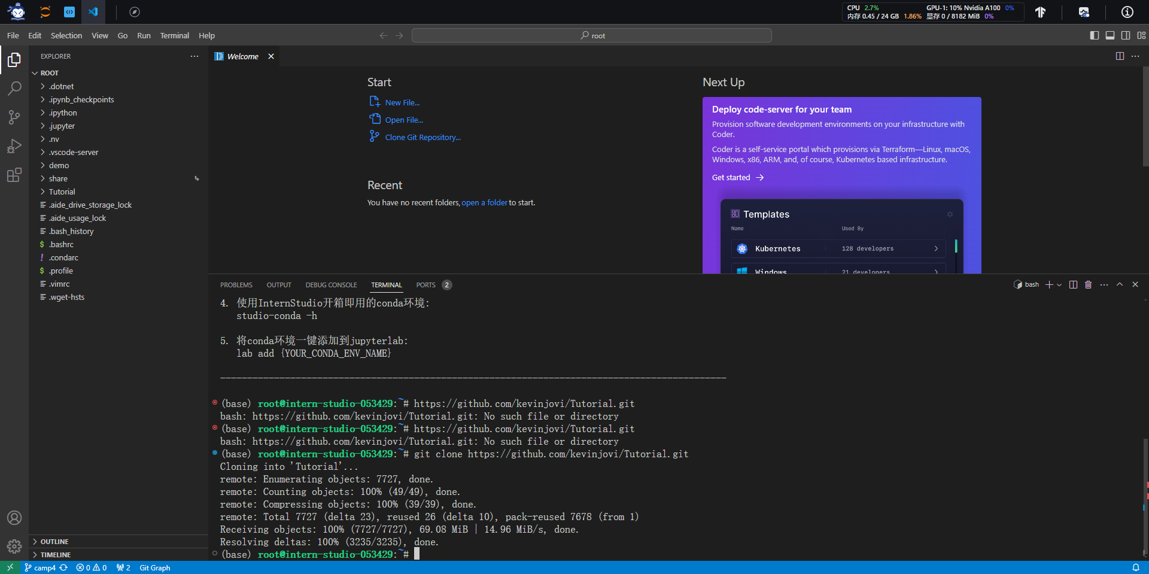Open remote window indicator in status bar

point(10,567)
